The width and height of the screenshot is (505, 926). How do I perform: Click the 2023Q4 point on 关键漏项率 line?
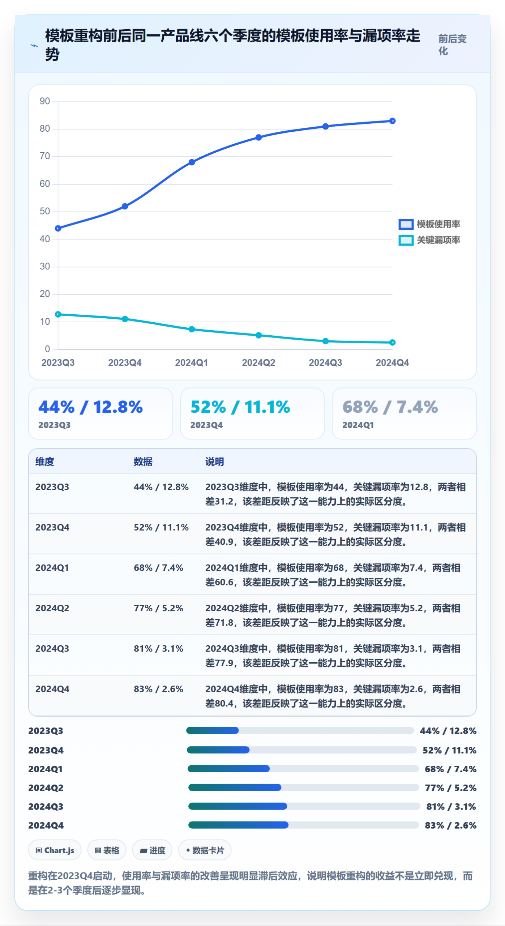tap(125, 319)
